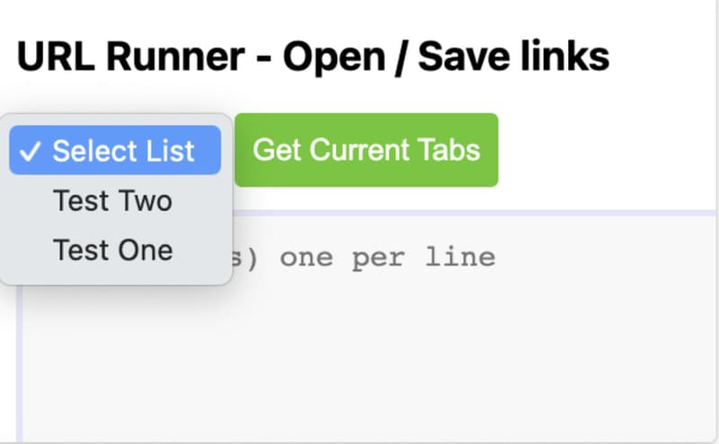The image size is (719, 444).
Task: Click the checkmark beside Select List
Action: coord(30,151)
